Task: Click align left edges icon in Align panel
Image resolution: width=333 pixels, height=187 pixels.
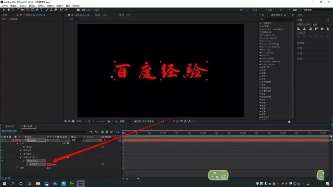Action: pyautogui.click(x=298, y=29)
